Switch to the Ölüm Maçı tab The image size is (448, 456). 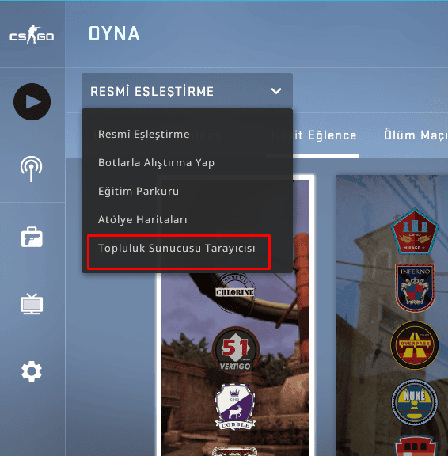[x=416, y=135]
